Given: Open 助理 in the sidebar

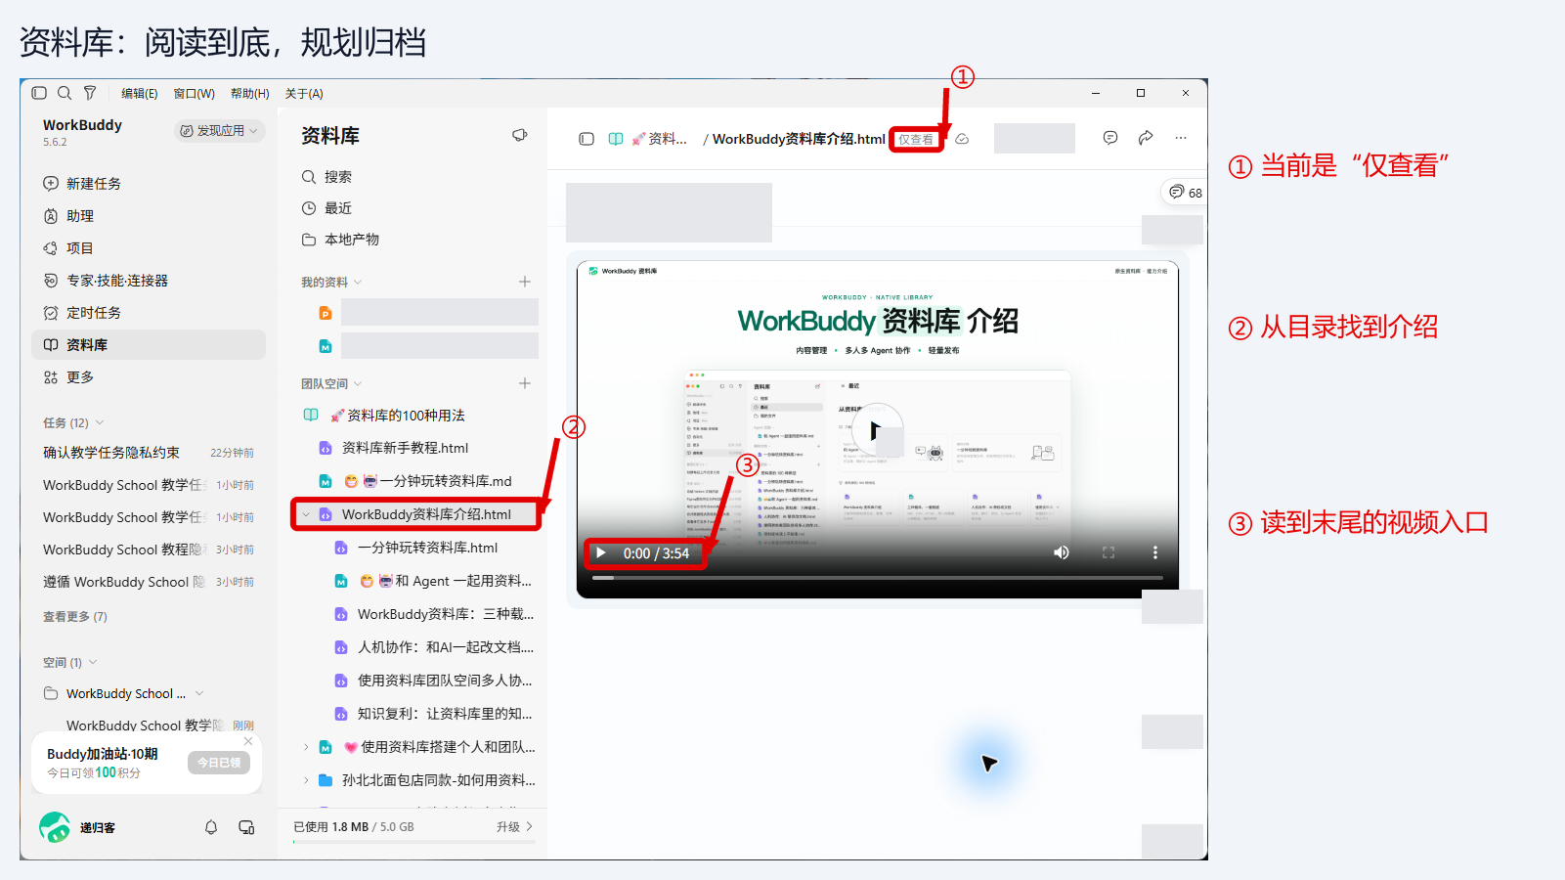Looking at the screenshot, I should pos(149,215).
